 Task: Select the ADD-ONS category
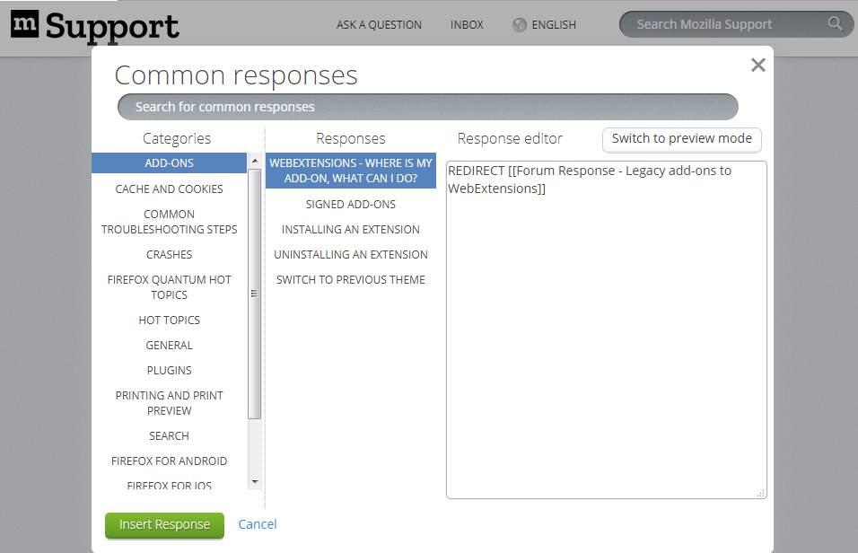169,162
